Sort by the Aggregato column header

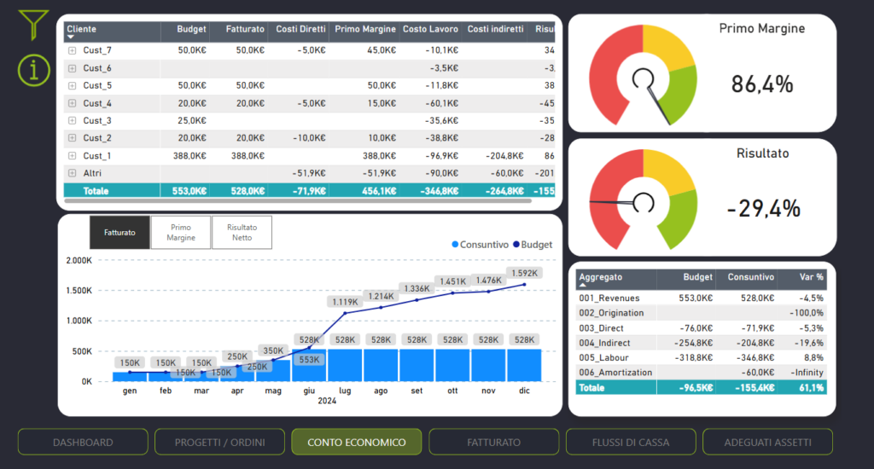click(x=616, y=279)
